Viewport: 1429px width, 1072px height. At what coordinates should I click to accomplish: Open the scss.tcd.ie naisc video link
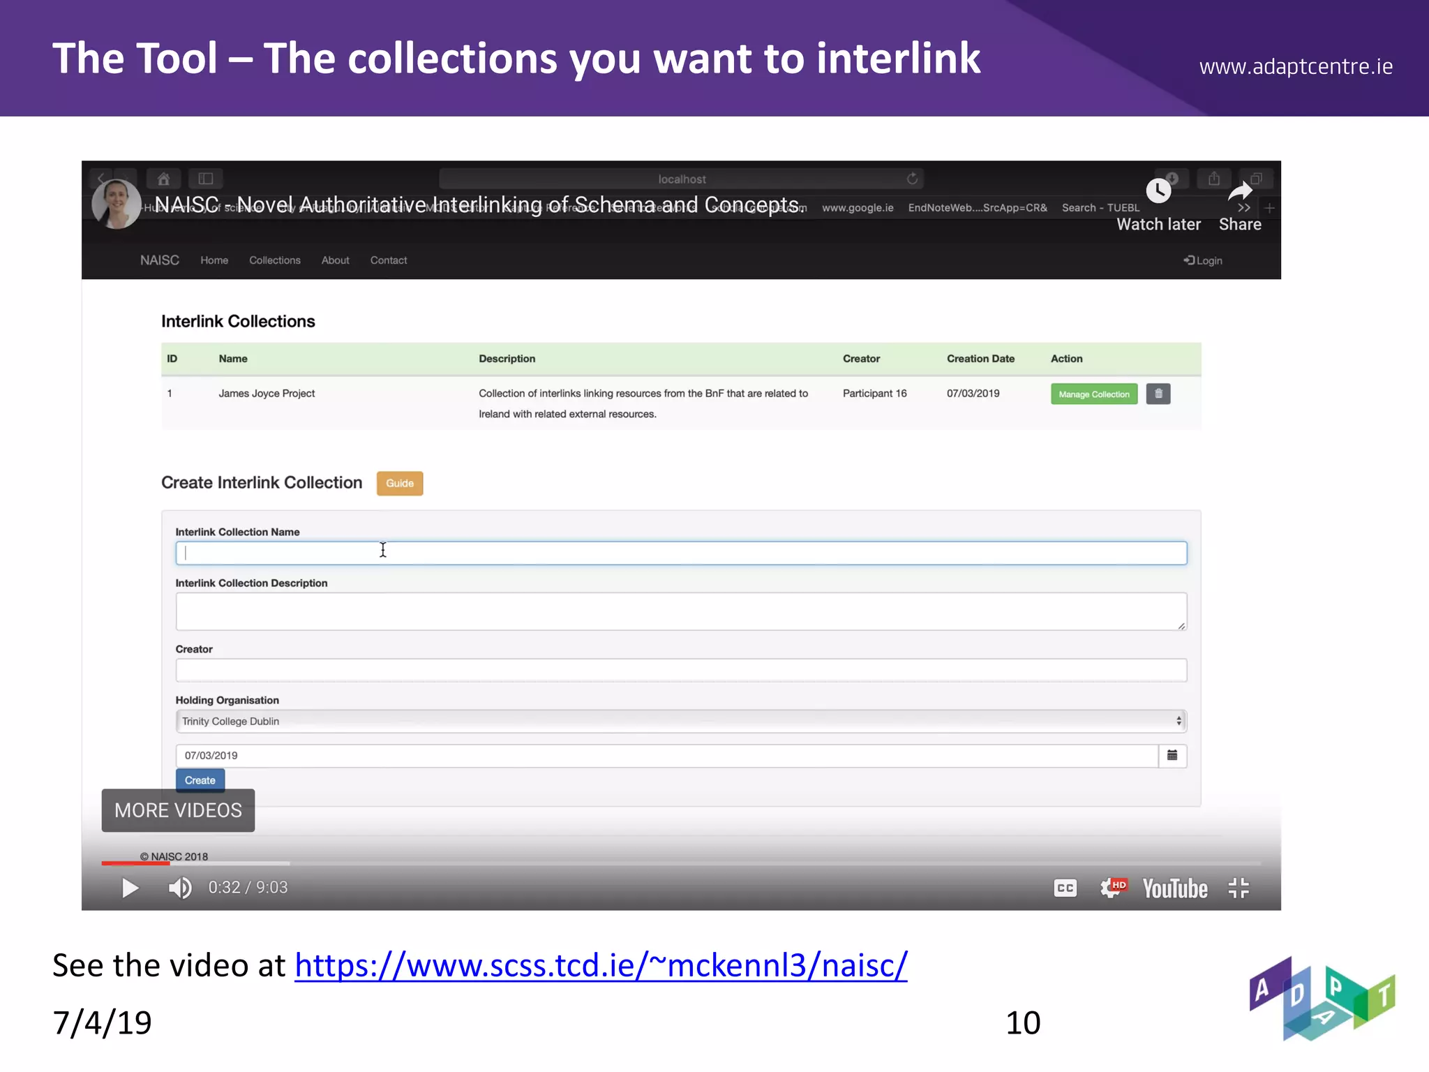click(x=601, y=965)
